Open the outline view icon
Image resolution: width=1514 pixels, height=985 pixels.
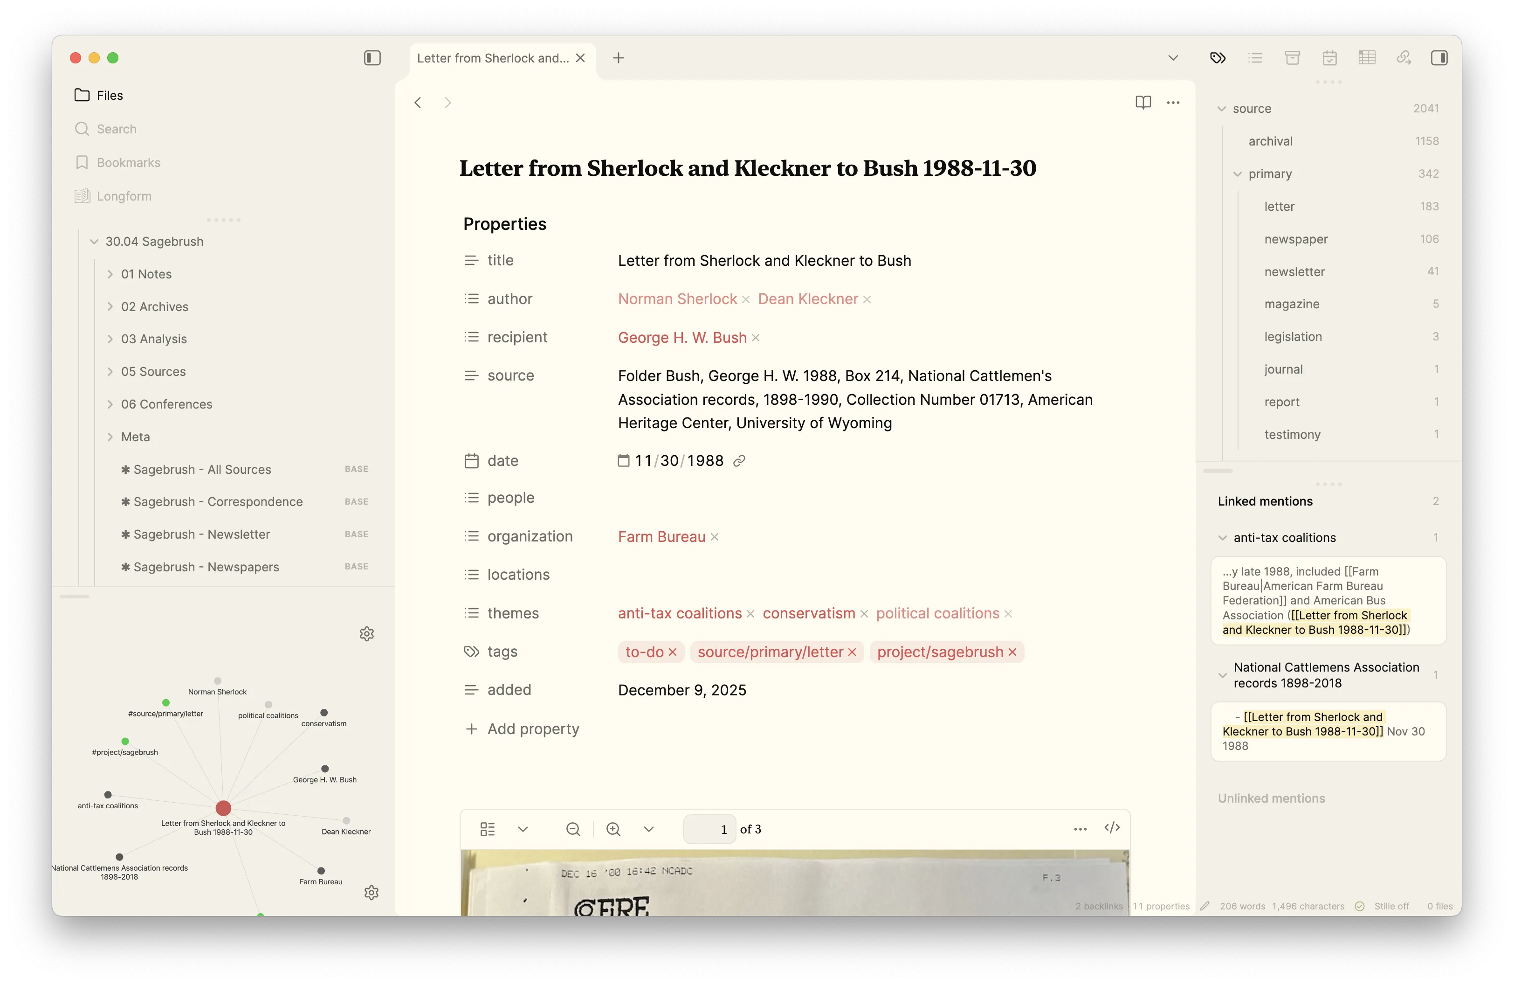[1255, 57]
